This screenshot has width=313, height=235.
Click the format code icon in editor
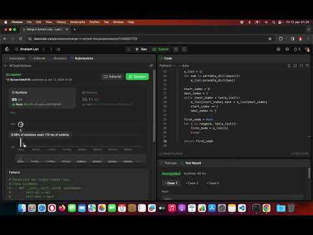click(290, 65)
